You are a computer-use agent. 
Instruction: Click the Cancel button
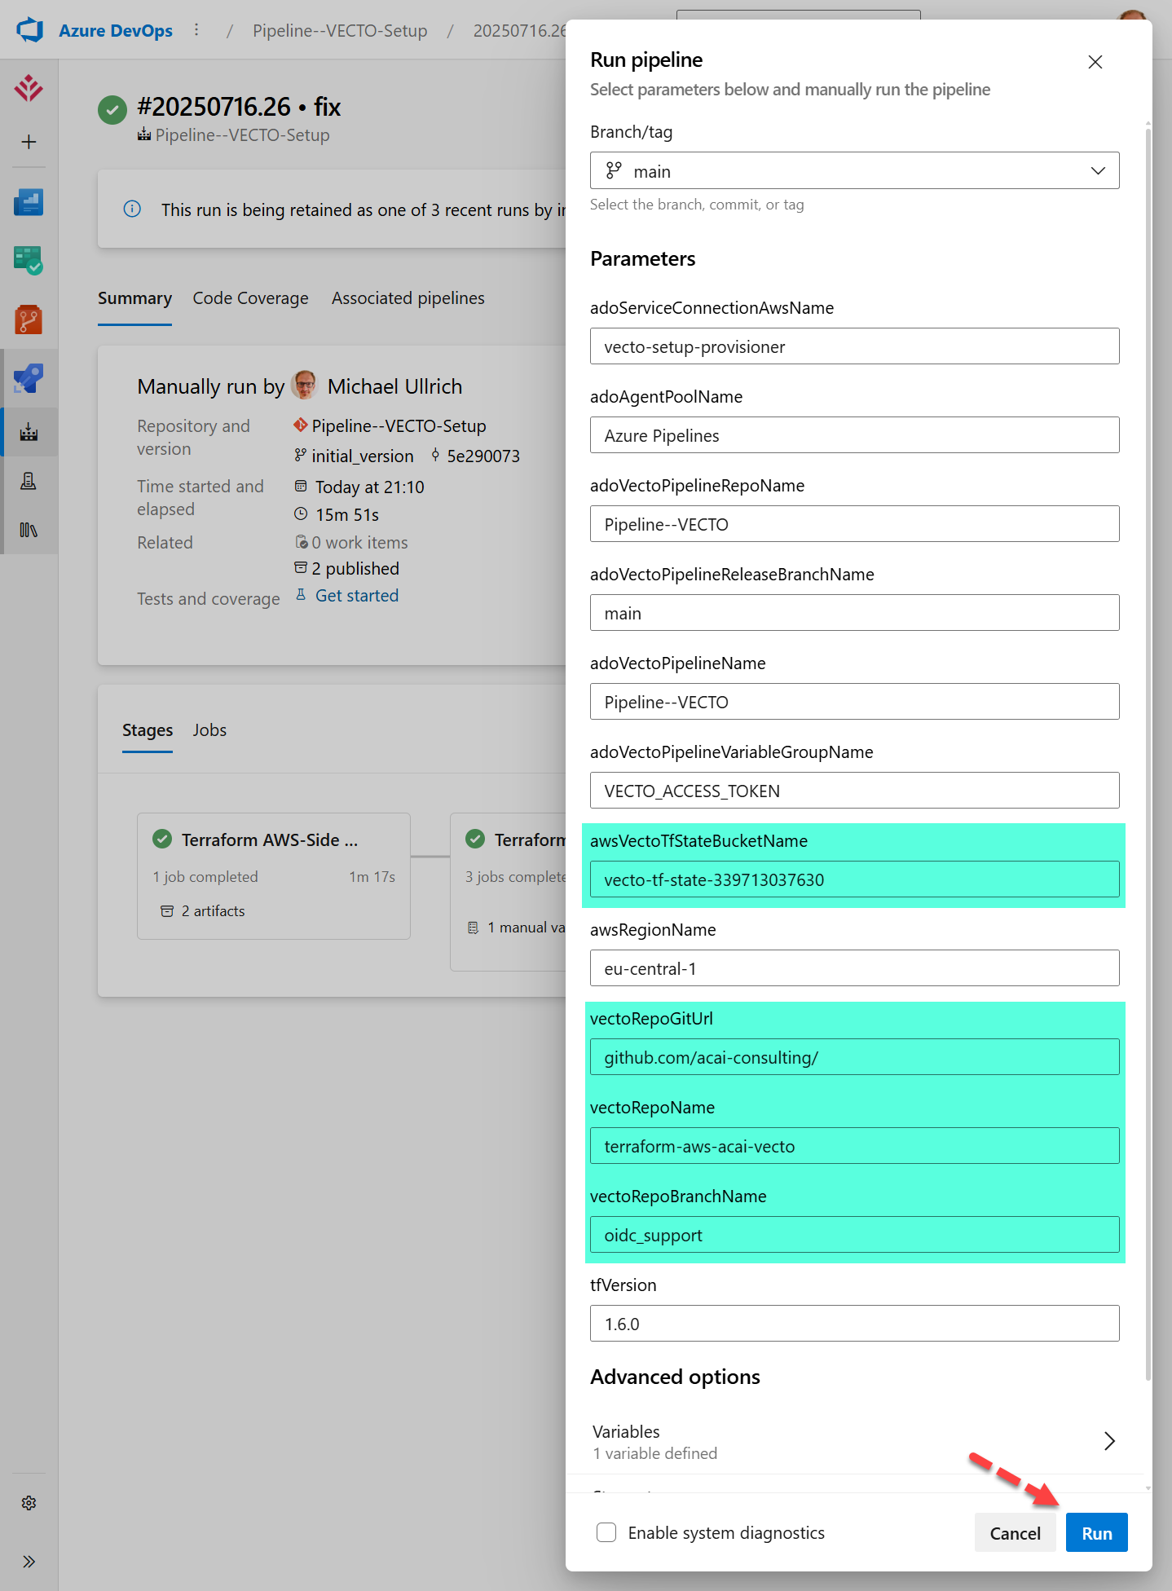1015,1532
